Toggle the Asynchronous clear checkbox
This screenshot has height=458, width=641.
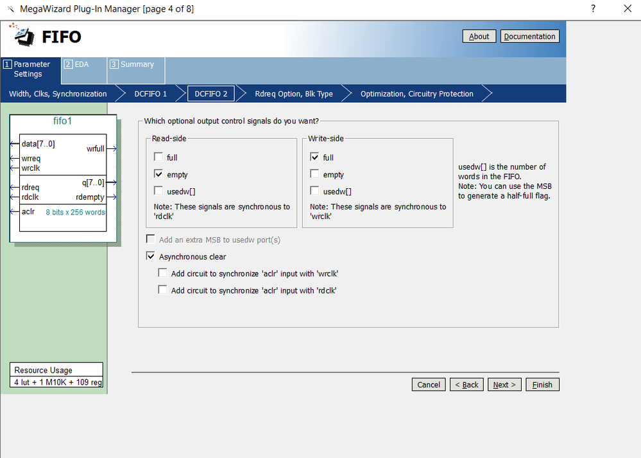(x=150, y=256)
